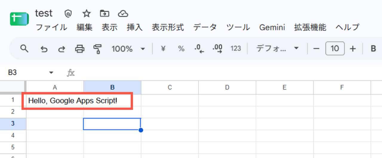Open the 100% zoom dropdown
The height and width of the screenshot is (158, 382).
128,49
